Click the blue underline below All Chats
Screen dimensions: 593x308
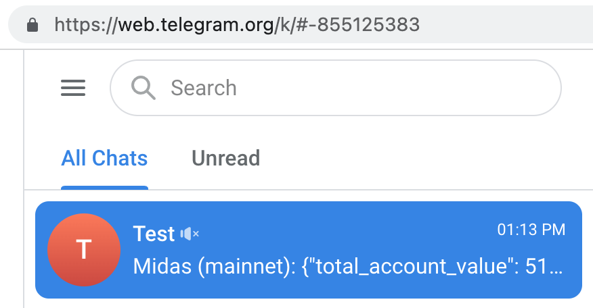[x=104, y=188]
